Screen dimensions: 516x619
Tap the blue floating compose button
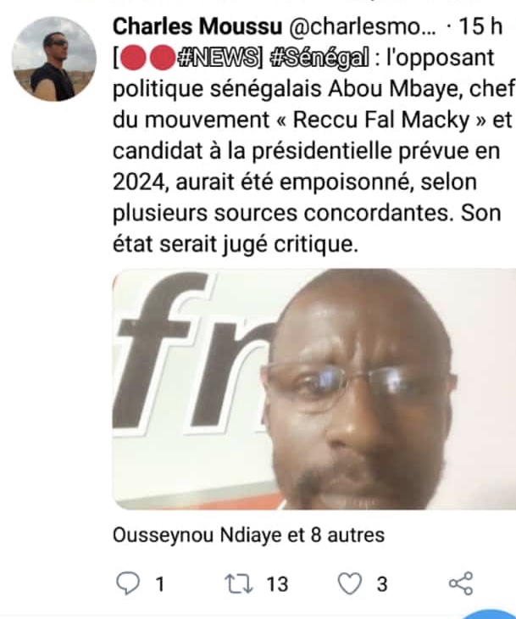[491, 614]
